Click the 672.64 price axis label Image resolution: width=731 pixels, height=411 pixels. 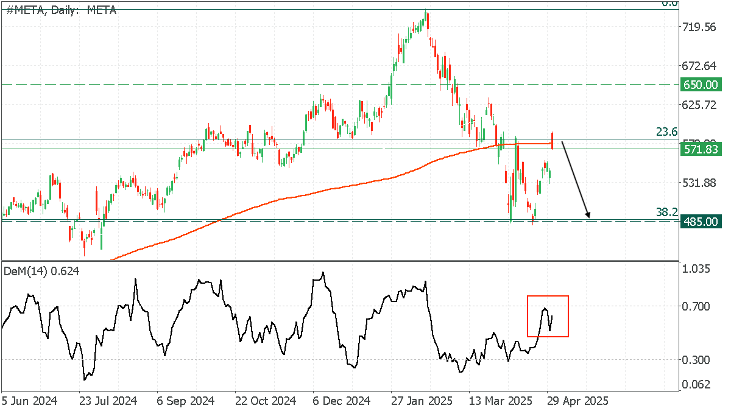pyautogui.click(x=699, y=66)
